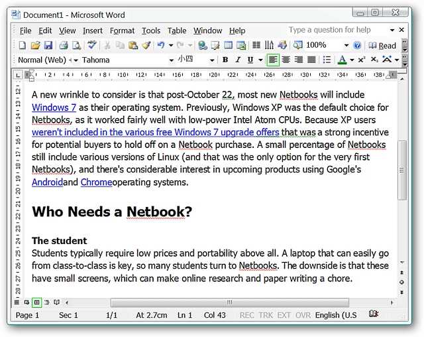Open Microsoft Word Help blue question icon
The width and height of the screenshot is (424, 337).
(357, 45)
